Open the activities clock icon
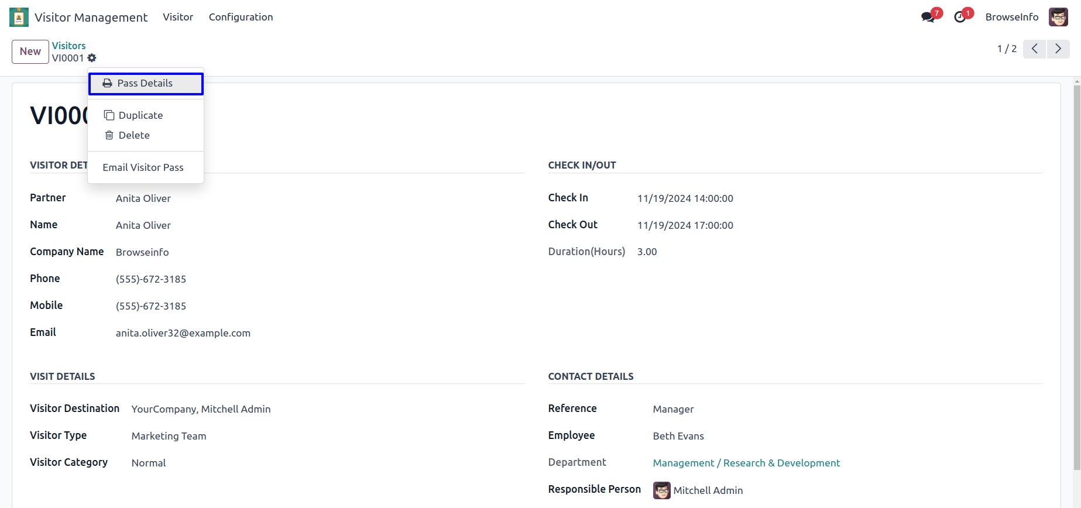1081x508 pixels. coord(960,17)
